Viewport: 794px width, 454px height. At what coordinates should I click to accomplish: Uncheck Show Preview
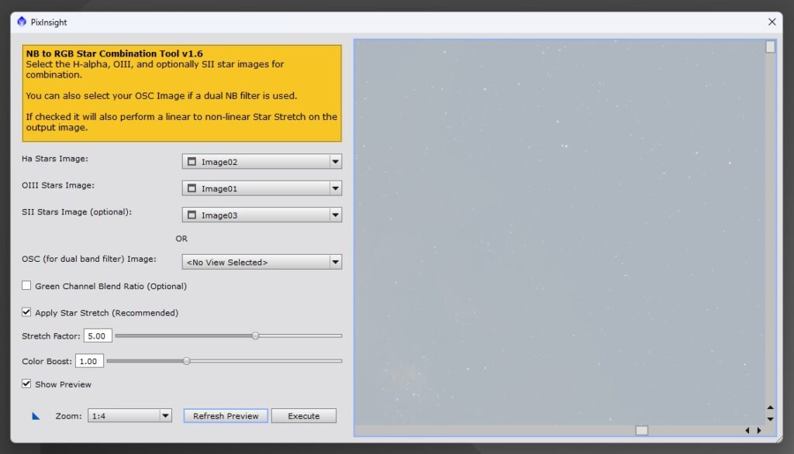[26, 384]
